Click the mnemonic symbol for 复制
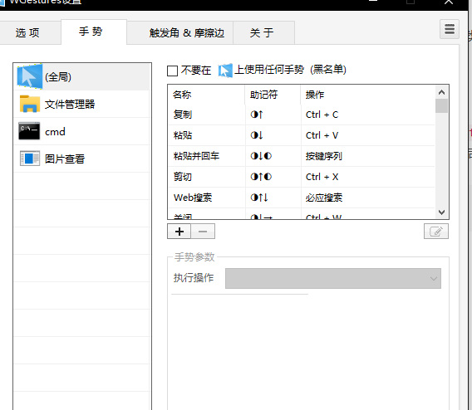This screenshot has height=410, width=472. click(x=257, y=115)
